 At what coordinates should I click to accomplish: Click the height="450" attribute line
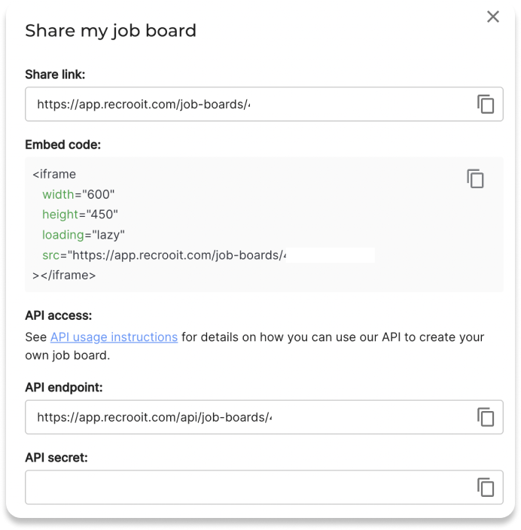coord(80,215)
